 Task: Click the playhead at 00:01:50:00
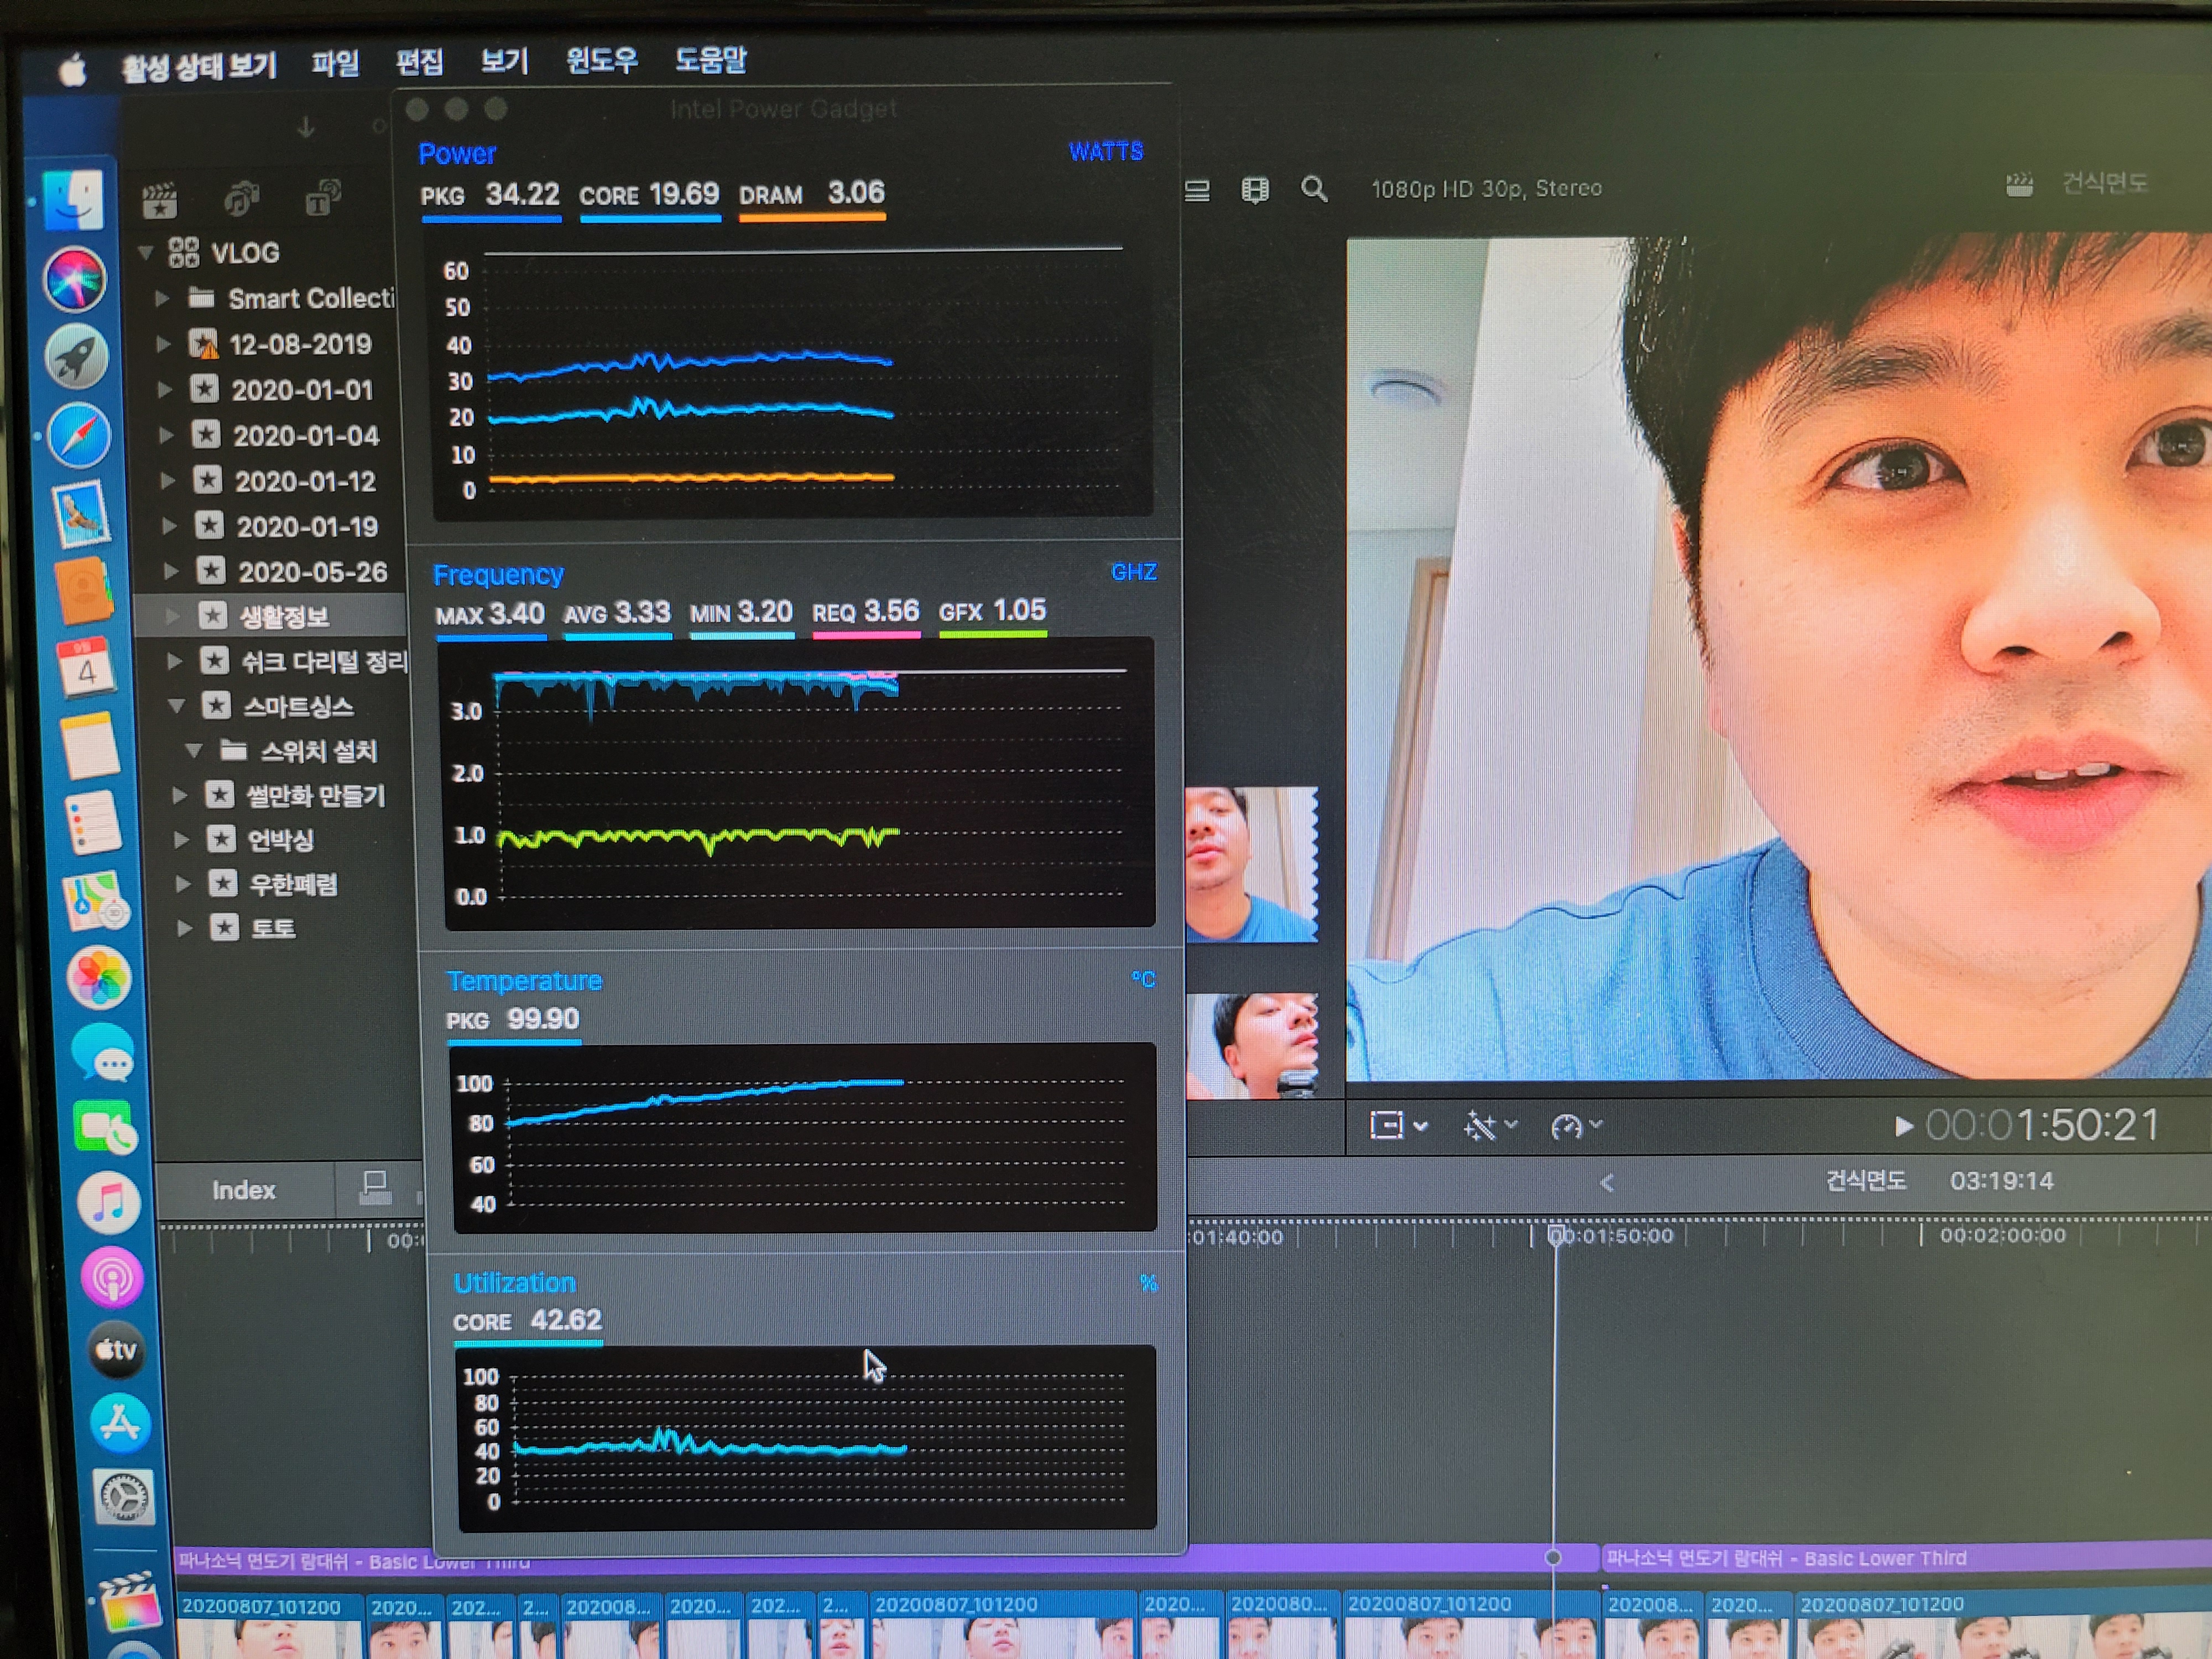tap(1556, 1236)
